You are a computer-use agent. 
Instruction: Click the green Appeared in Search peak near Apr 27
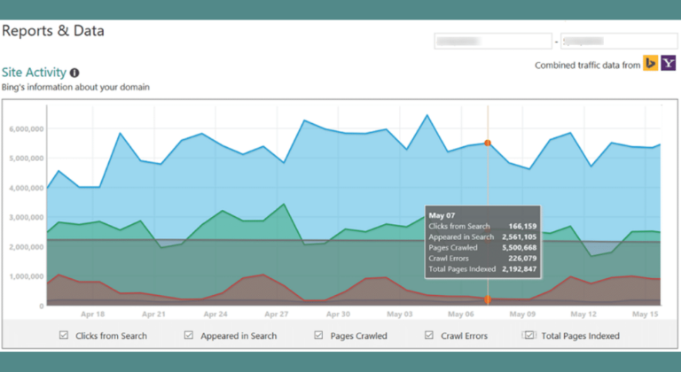click(x=283, y=205)
